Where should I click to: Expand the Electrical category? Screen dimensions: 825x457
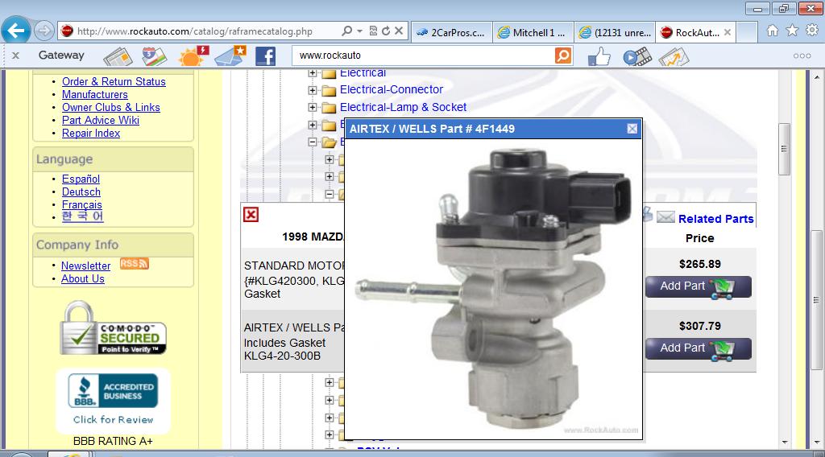click(x=313, y=73)
